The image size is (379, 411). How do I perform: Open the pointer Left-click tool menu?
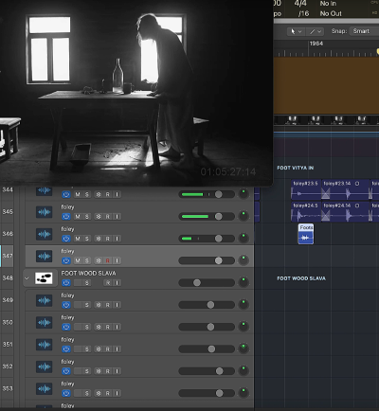[x=297, y=31]
